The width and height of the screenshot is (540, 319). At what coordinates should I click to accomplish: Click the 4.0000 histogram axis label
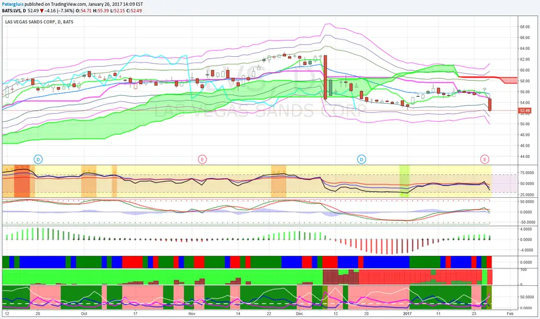click(x=526, y=229)
